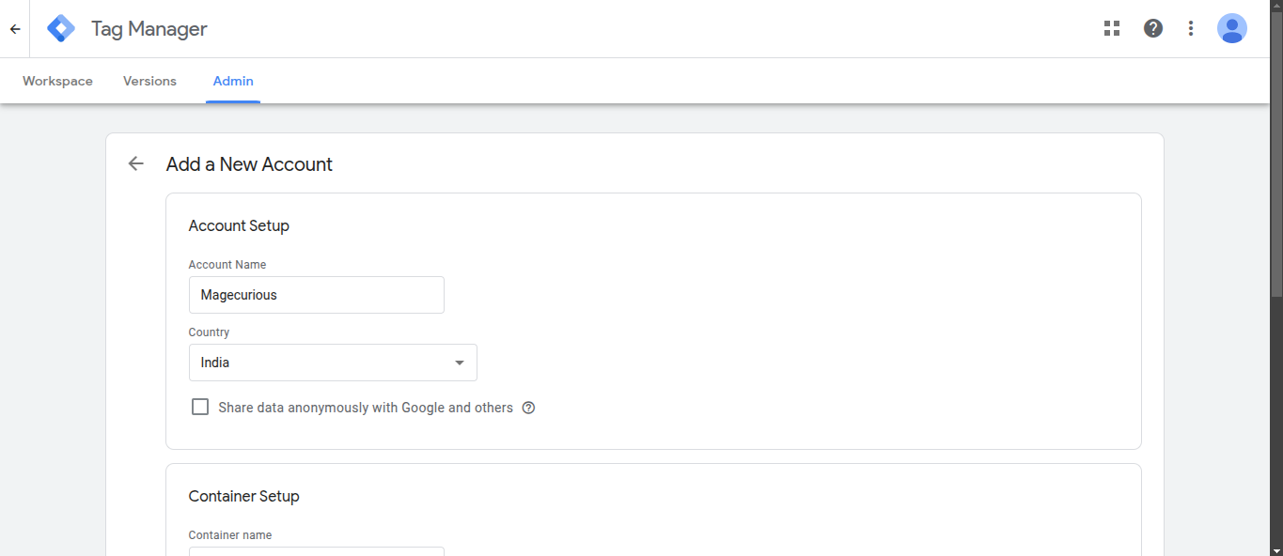Viewport: 1283px width, 556px height.
Task: Open the more options three-dot menu
Action: (x=1190, y=28)
